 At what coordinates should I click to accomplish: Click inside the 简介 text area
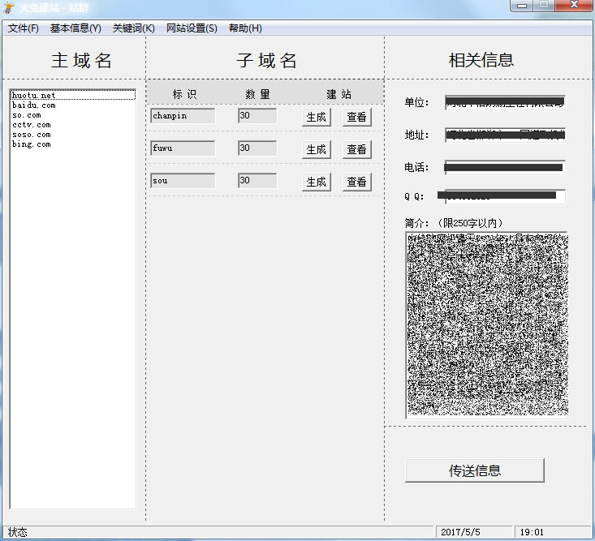point(487,324)
